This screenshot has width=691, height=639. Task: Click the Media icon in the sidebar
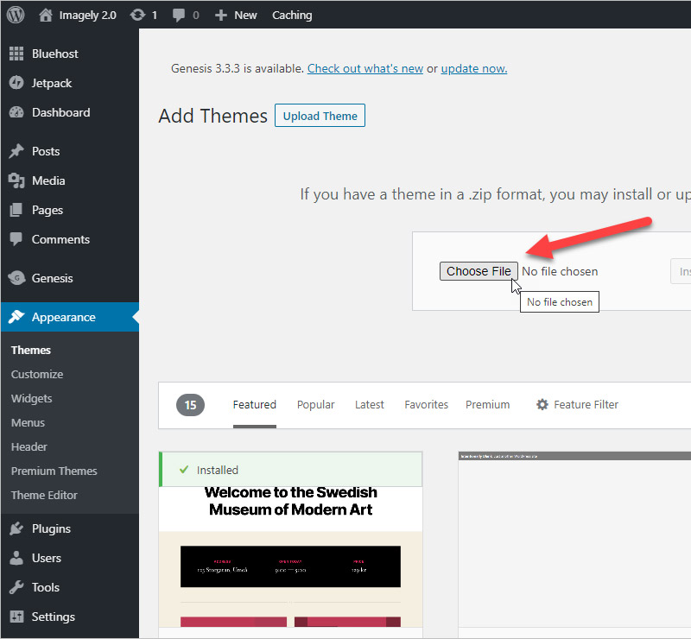[x=16, y=180]
